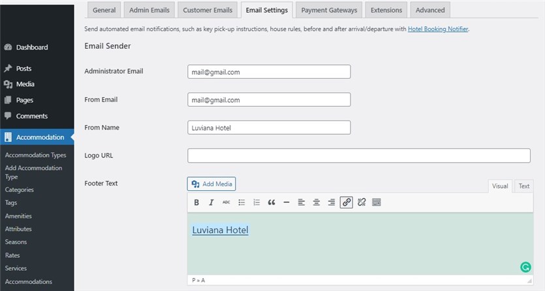Apply blockquote formatting
Viewport: 545px width, 291px height.
[271, 202]
